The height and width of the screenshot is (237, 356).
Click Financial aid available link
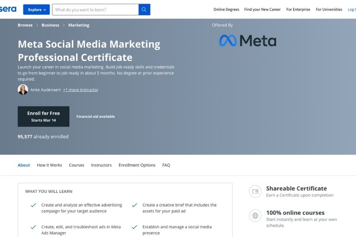(96, 117)
